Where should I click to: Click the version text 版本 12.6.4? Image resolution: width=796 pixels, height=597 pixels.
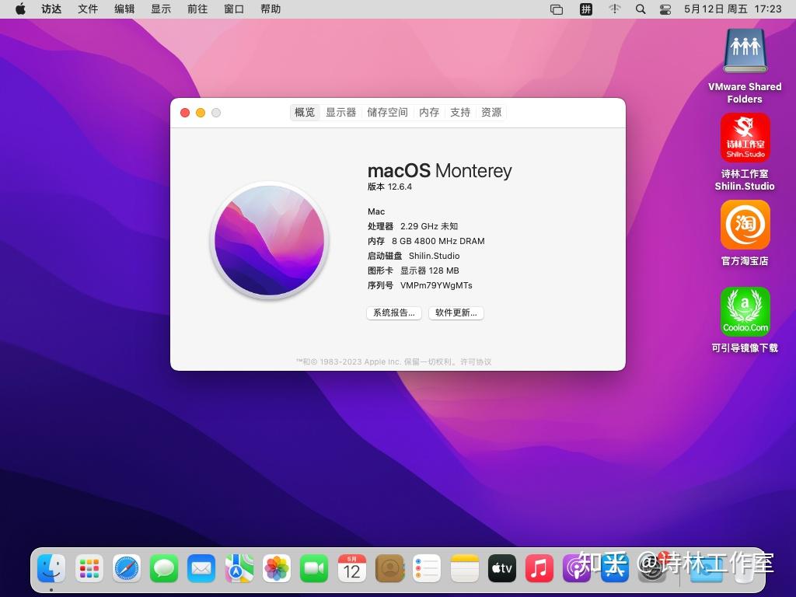390,187
